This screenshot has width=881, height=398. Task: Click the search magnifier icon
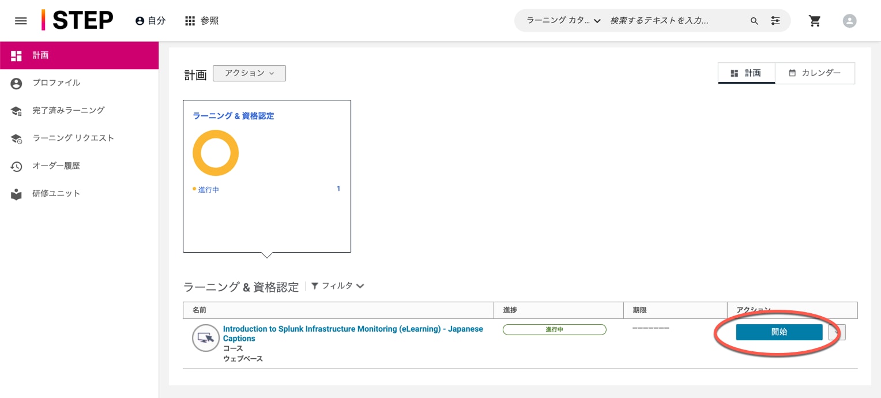(754, 21)
